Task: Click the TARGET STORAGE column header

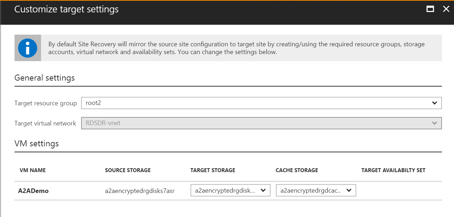Action: [x=213, y=170]
